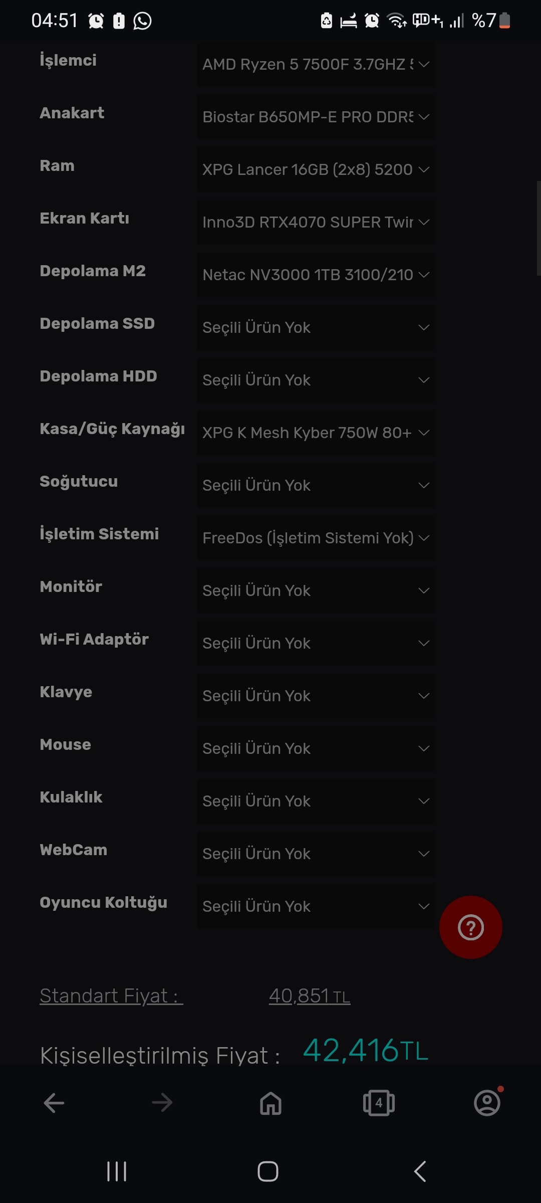Open the browser home page icon
Viewport: 541px width, 1203px height.
click(270, 1103)
